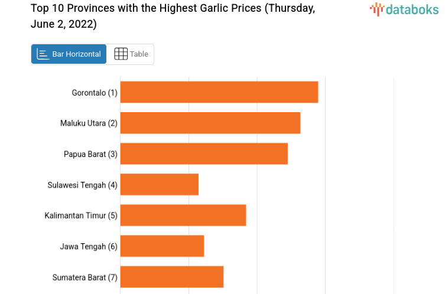
Task: Click the databoks logo icon
Action: point(376,9)
